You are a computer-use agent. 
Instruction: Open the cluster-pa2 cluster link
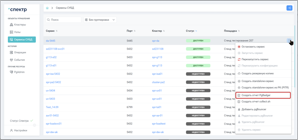pyautogui.click(x=158, y=82)
